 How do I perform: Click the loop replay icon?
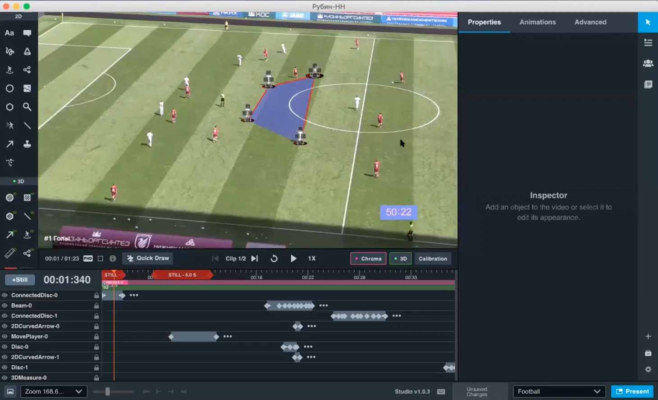274,259
